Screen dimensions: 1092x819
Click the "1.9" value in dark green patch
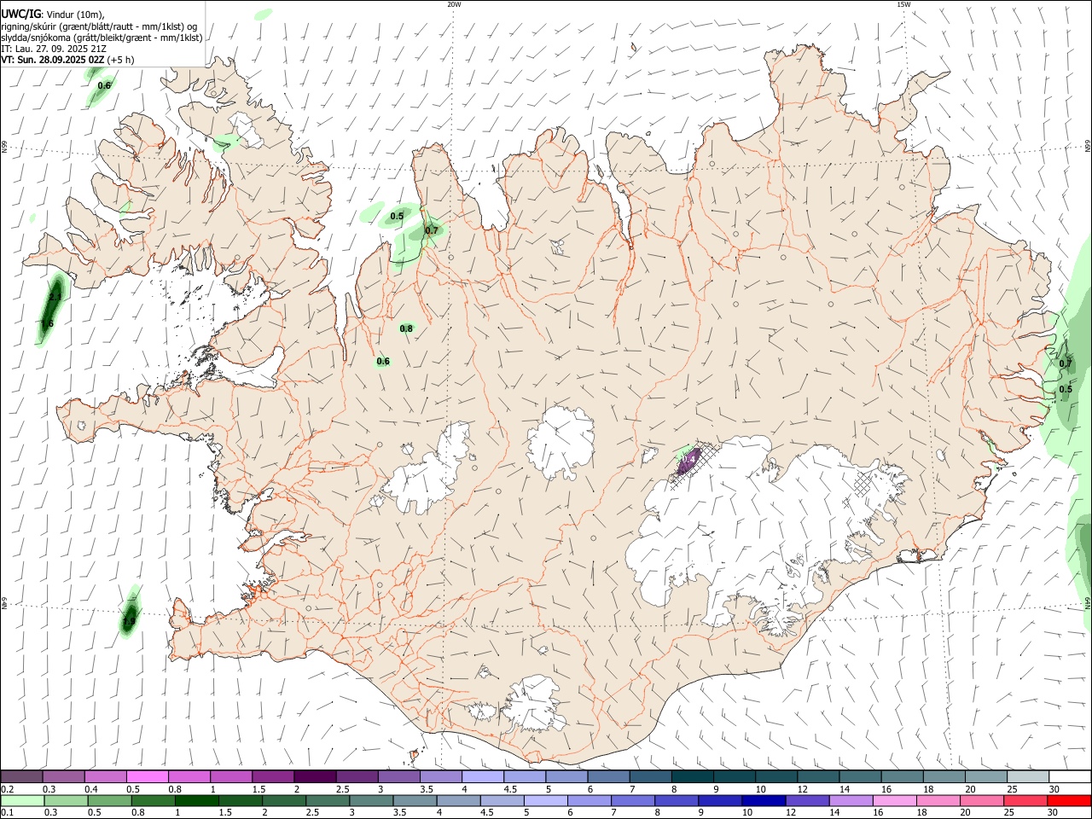[x=129, y=622]
